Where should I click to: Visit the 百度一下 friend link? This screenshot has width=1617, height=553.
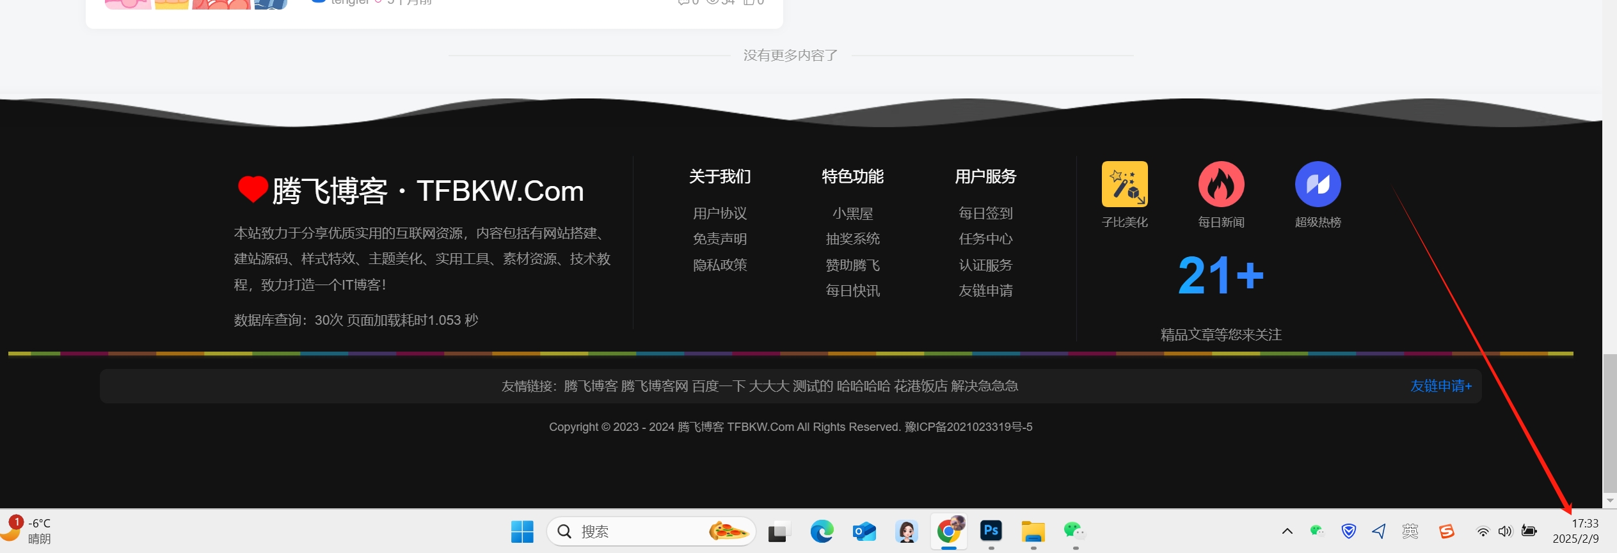[x=719, y=386]
